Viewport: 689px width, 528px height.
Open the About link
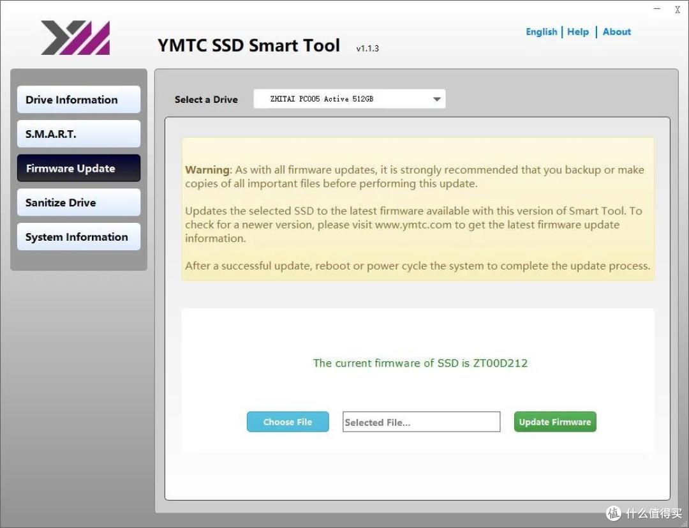click(x=616, y=32)
